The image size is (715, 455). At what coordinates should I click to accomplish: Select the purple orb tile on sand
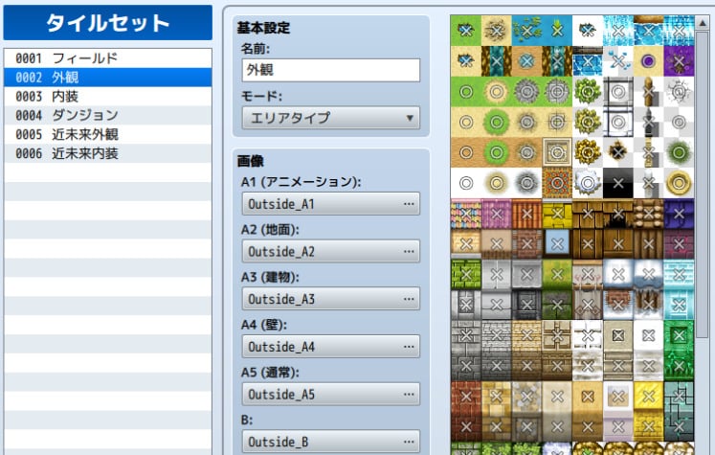(649, 60)
